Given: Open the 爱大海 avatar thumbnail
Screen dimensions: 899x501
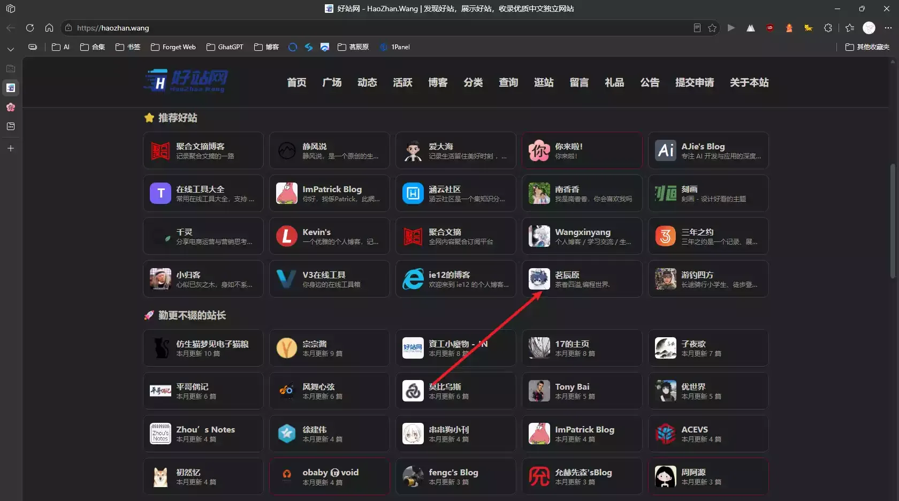Looking at the screenshot, I should coord(413,151).
